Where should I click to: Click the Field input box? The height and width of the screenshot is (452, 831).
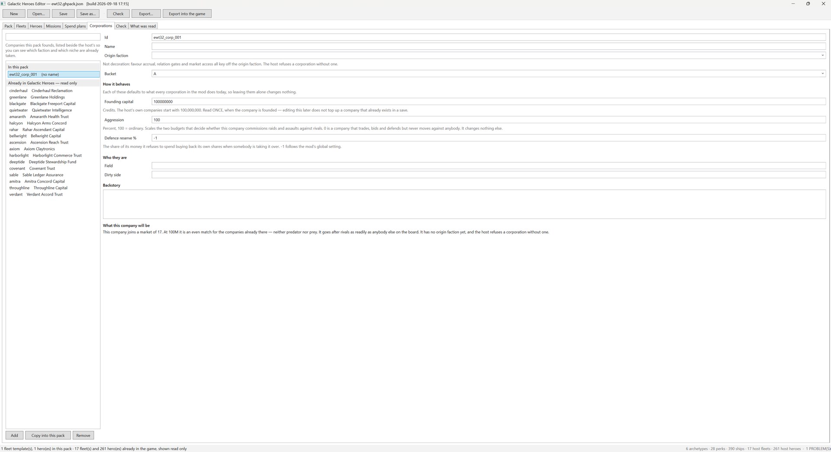point(489,166)
